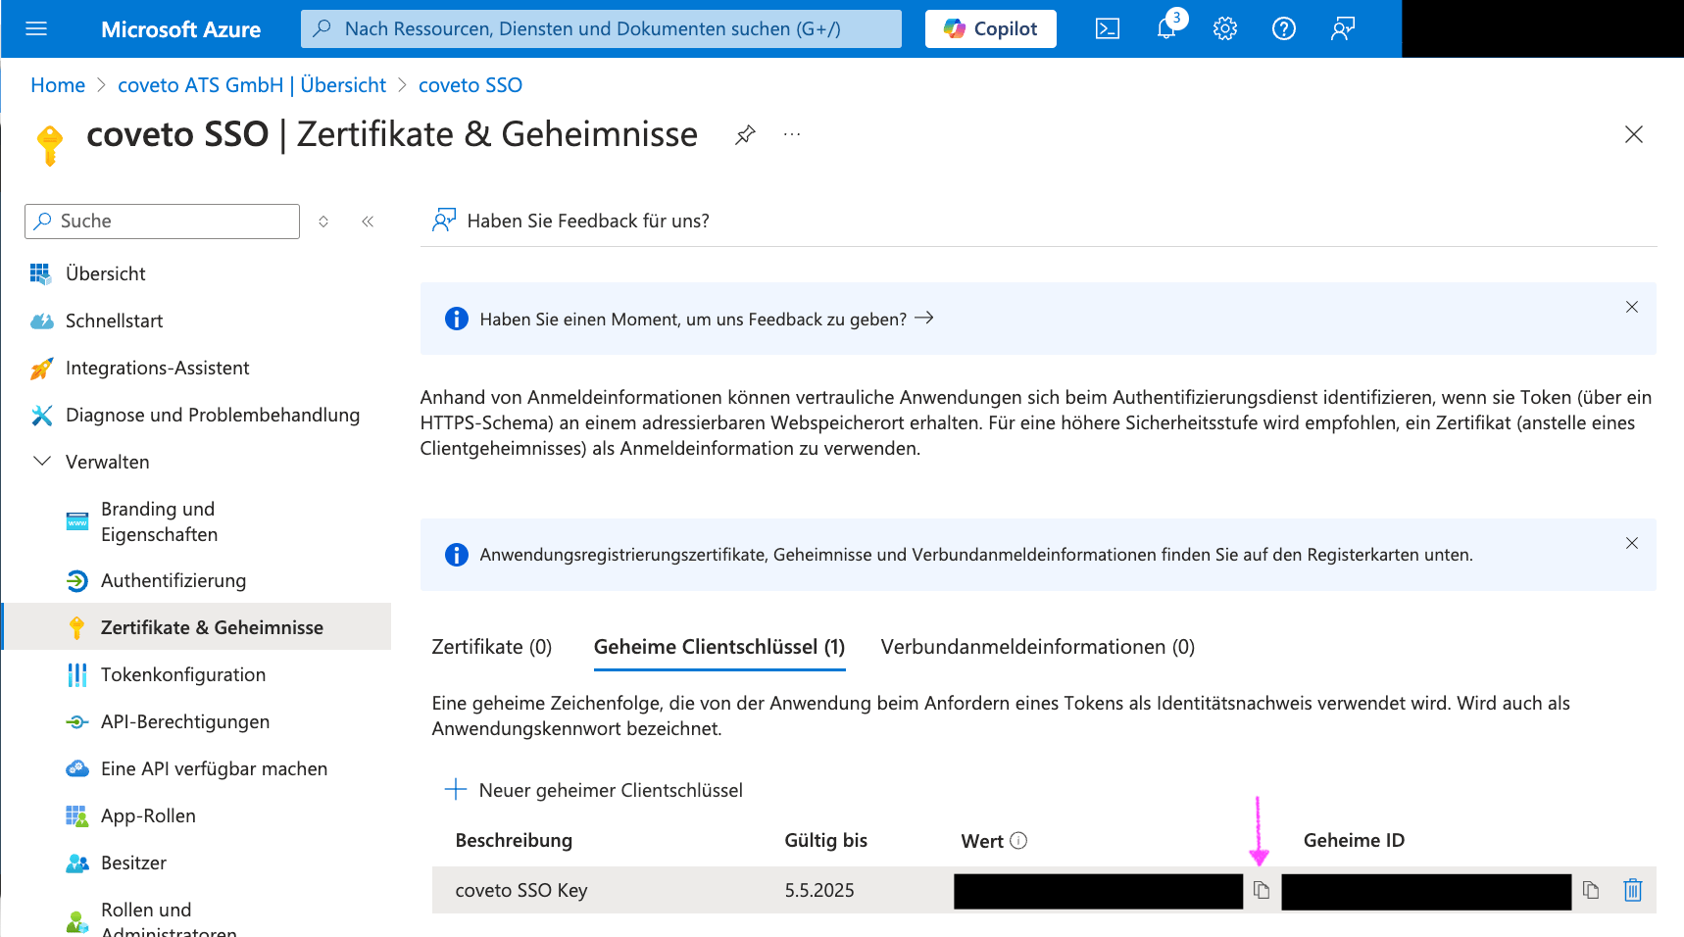
Task: Collapse the Verwalten section
Action: 42,462
